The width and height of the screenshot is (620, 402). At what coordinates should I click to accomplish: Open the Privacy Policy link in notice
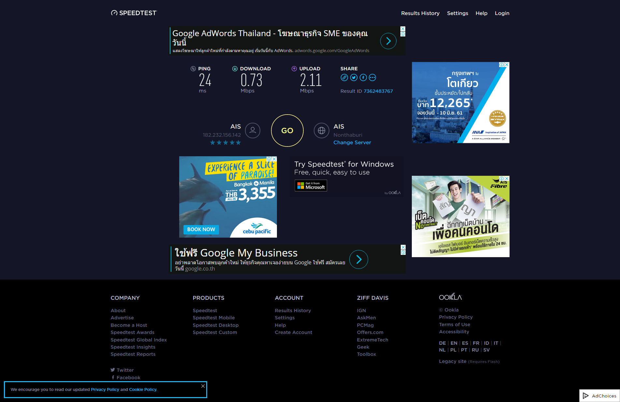[105, 390]
